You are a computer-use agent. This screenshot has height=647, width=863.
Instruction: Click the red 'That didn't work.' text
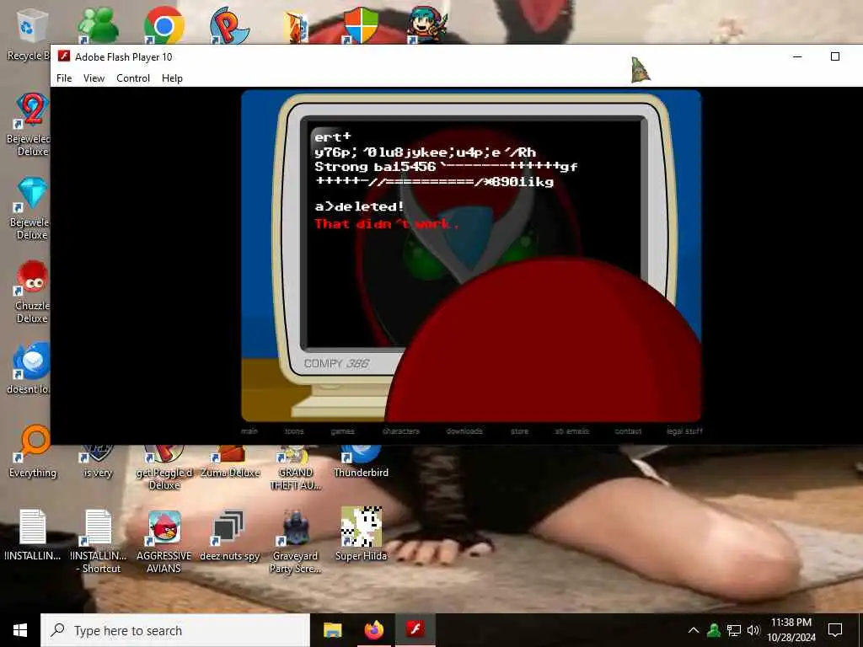(x=386, y=223)
